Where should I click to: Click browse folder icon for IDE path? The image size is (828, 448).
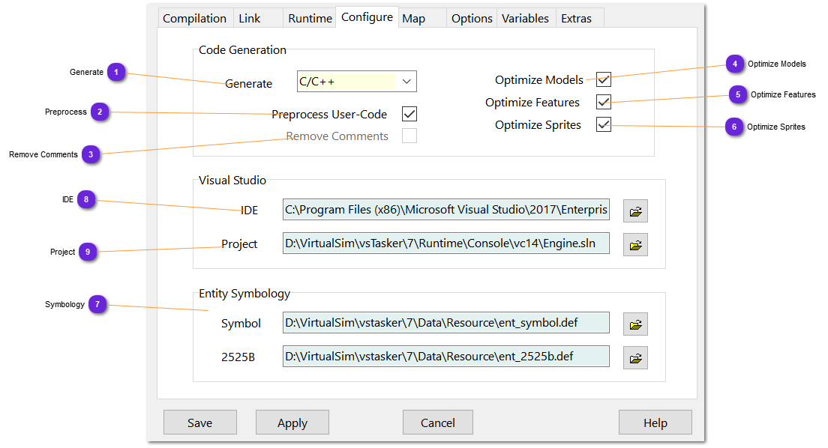pyautogui.click(x=635, y=211)
